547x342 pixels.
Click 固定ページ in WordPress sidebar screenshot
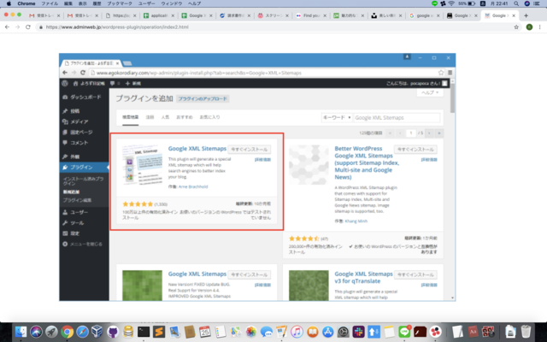pos(81,133)
